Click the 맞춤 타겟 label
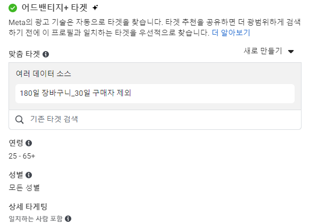Image resolution: width=309 pixels, height=224 pixels. pyautogui.click(x=24, y=54)
